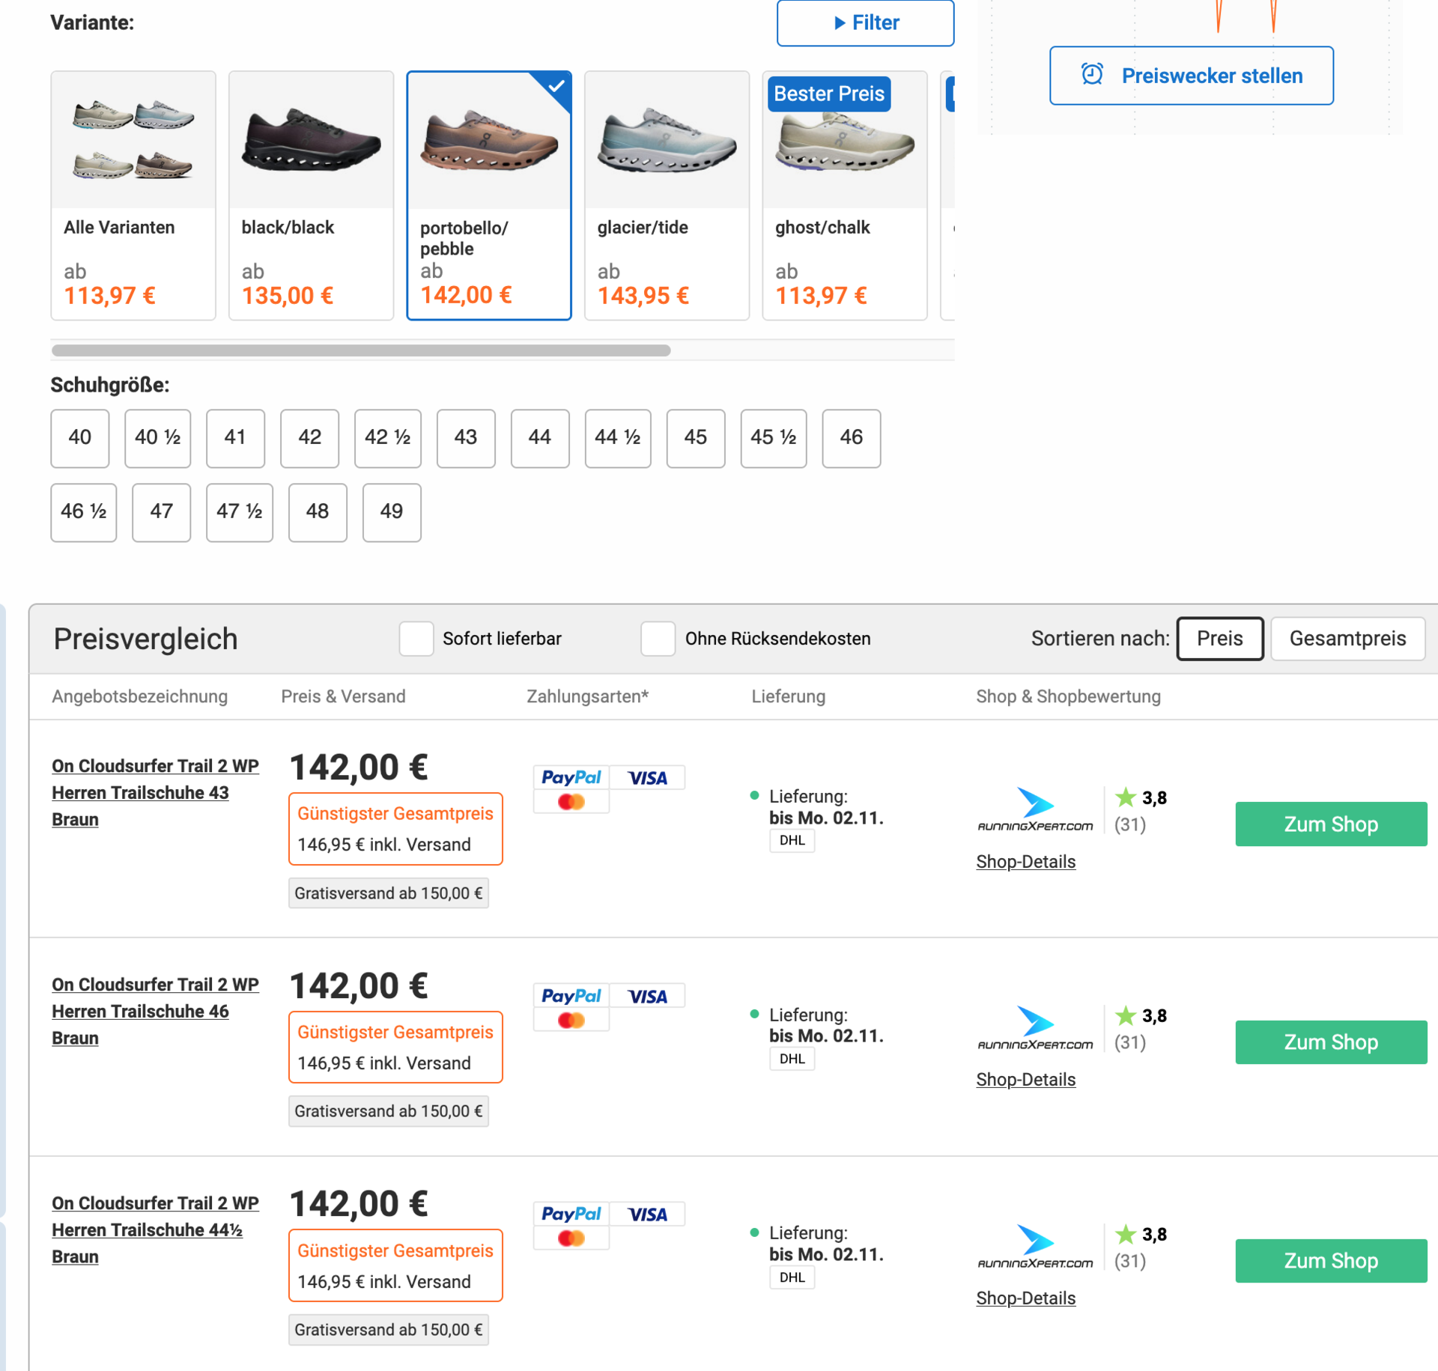Select shoe size 44 ½
The image size is (1438, 1371).
618,438
